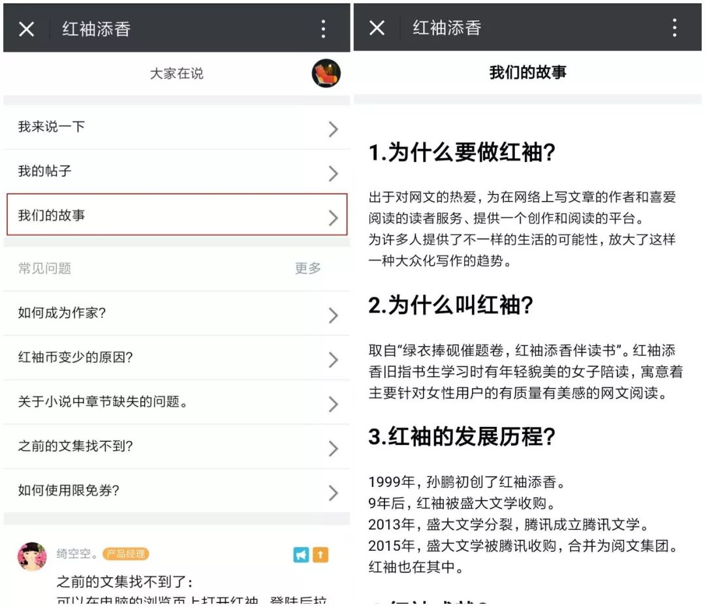The width and height of the screenshot is (705, 607).
Task: Expand chevron on 如何使用限免券? row
Action: tap(333, 493)
